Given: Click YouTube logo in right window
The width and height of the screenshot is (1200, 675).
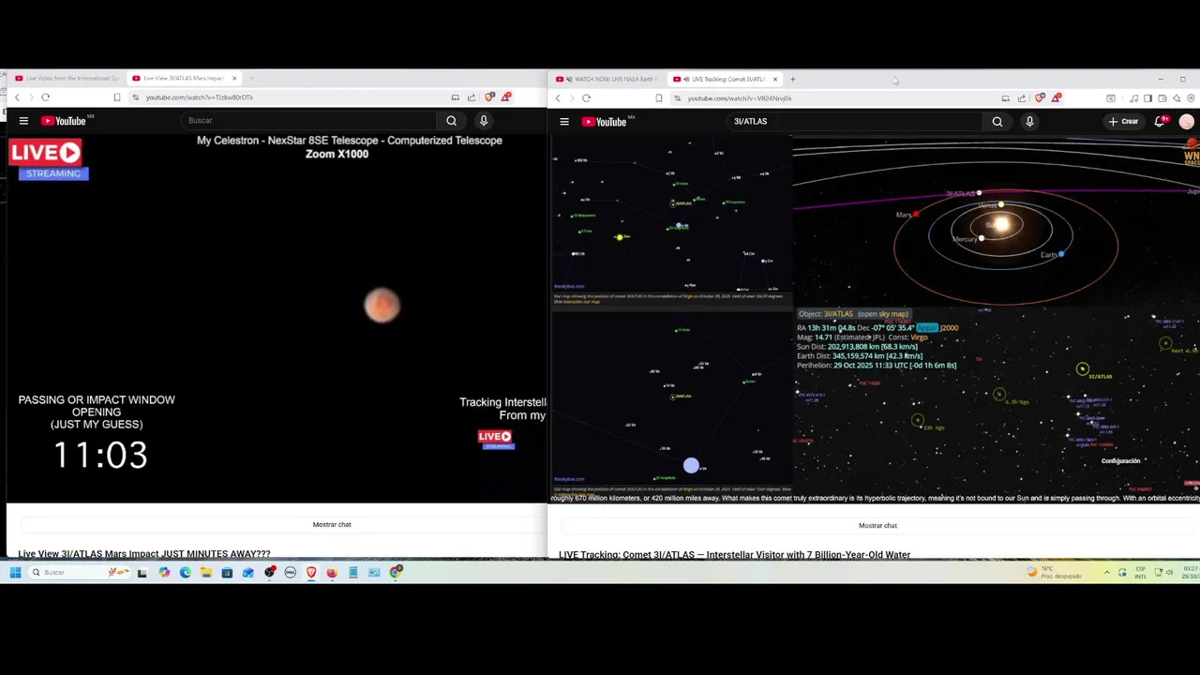Looking at the screenshot, I should coord(605,121).
